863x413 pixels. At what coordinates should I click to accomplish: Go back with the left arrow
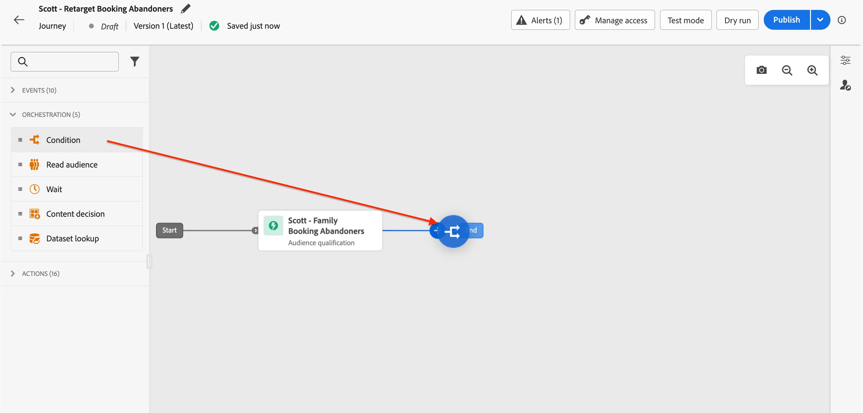[19, 20]
